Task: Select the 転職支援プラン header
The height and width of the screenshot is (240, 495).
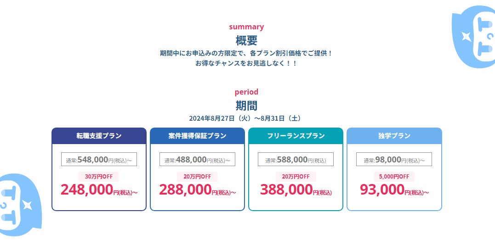Action: (x=99, y=136)
